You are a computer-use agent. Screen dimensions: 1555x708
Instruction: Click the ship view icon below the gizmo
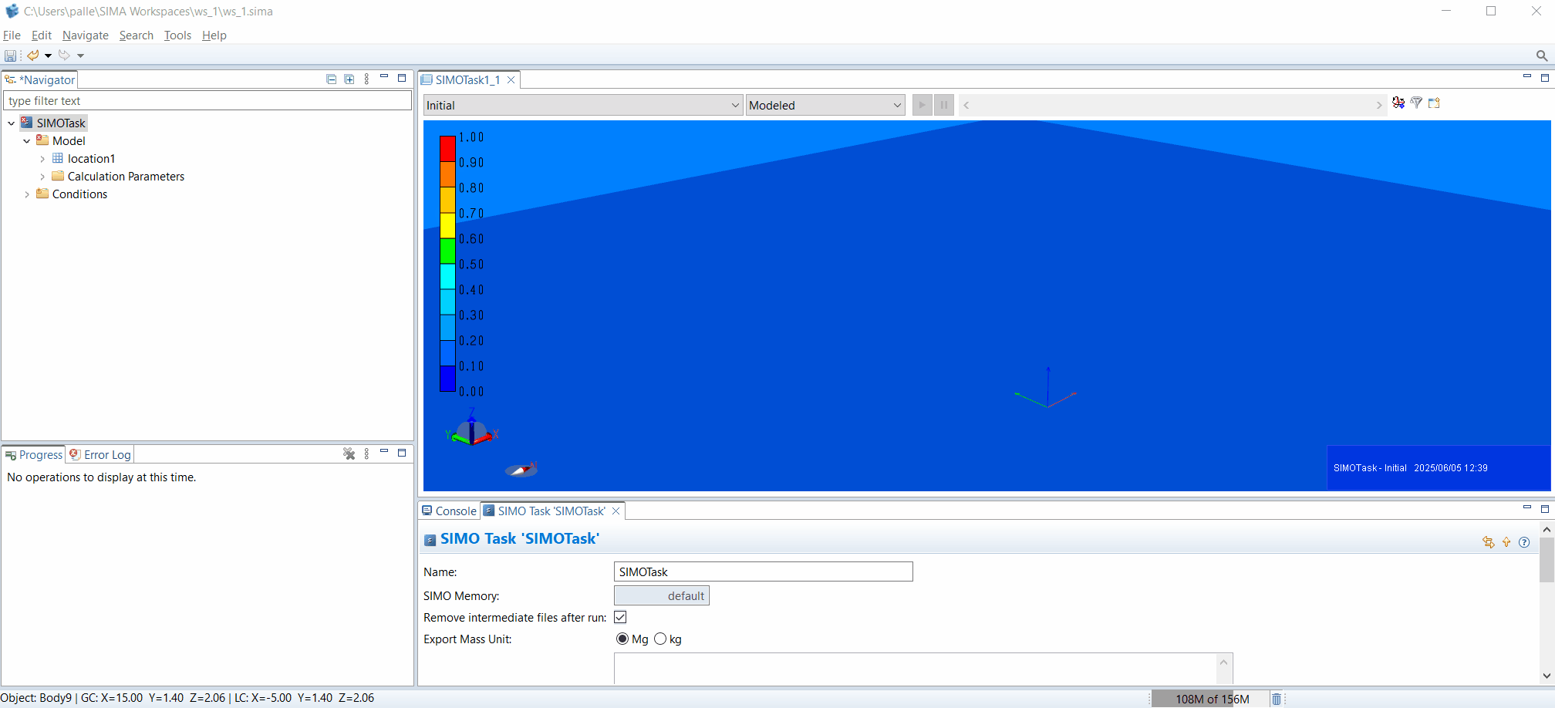(x=521, y=469)
